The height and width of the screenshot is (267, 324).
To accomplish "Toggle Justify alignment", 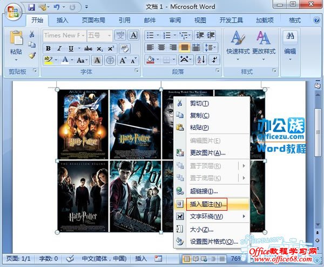I will pyautogui.click(x=184, y=48).
